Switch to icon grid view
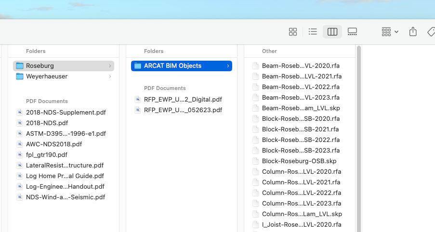 293,32
